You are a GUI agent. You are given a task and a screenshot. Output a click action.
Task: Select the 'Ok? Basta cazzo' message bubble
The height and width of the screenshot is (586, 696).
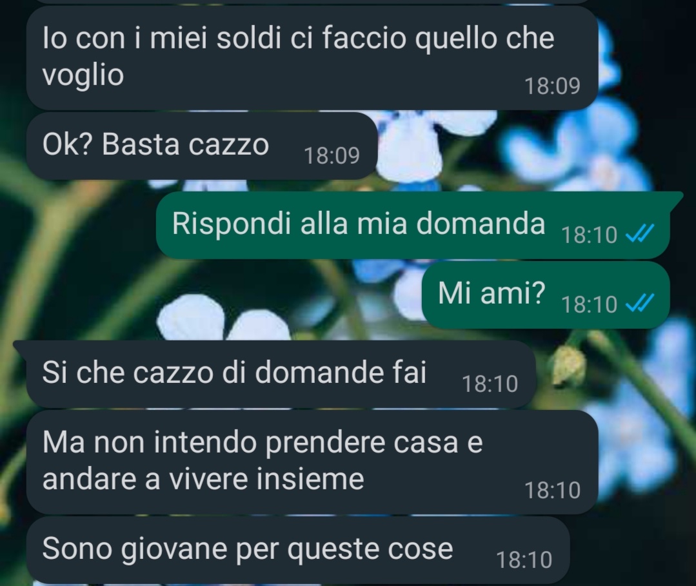click(x=202, y=146)
